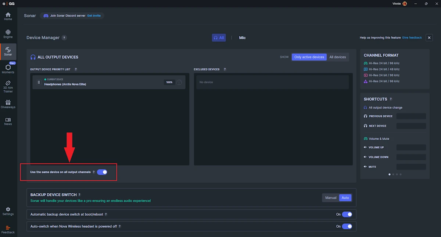Switch to the Mic tab

click(x=242, y=37)
